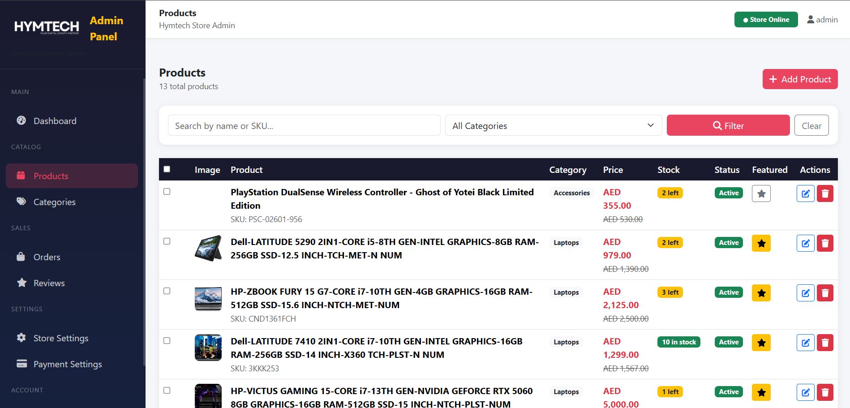Mark PlayStation DualSense controller as featured
850x408 pixels.
(x=761, y=193)
